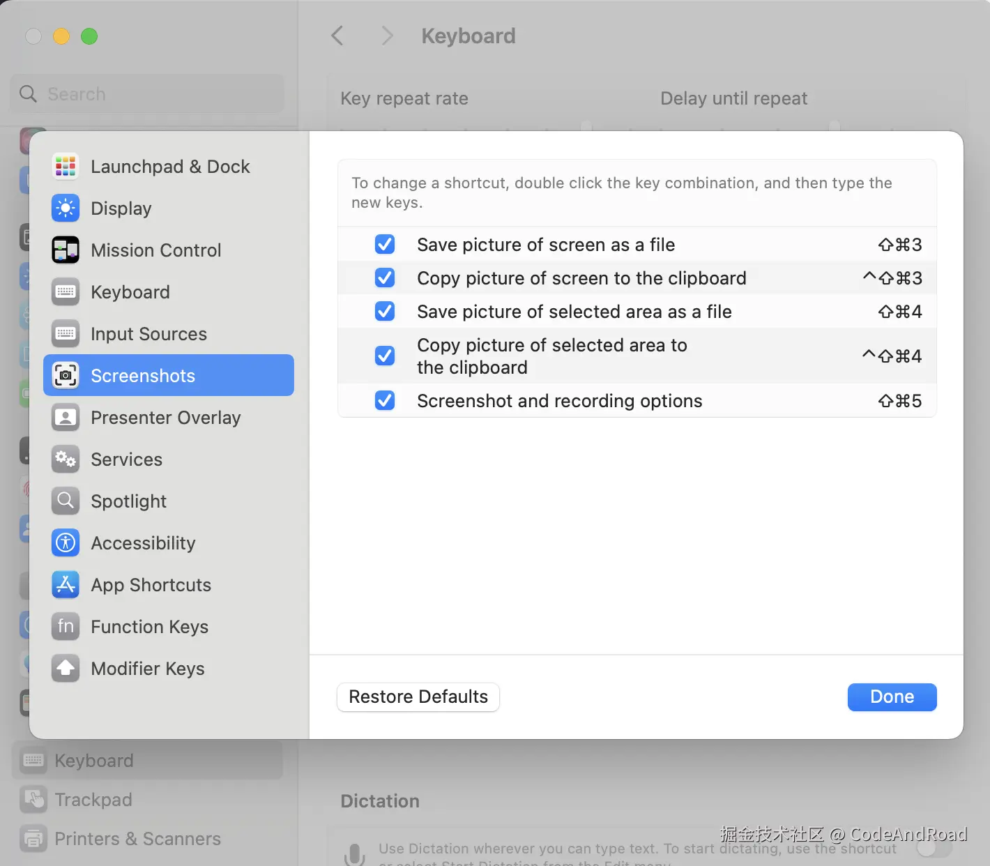Select the Keyboard category in the list
Screen dimensions: 990x866
click(x=130, y=292)
